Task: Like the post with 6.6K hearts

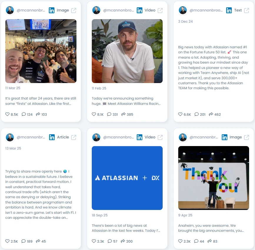Action: 180,114
